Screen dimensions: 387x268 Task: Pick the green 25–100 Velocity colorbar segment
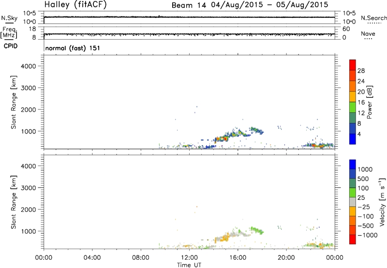tap(353, 193)
